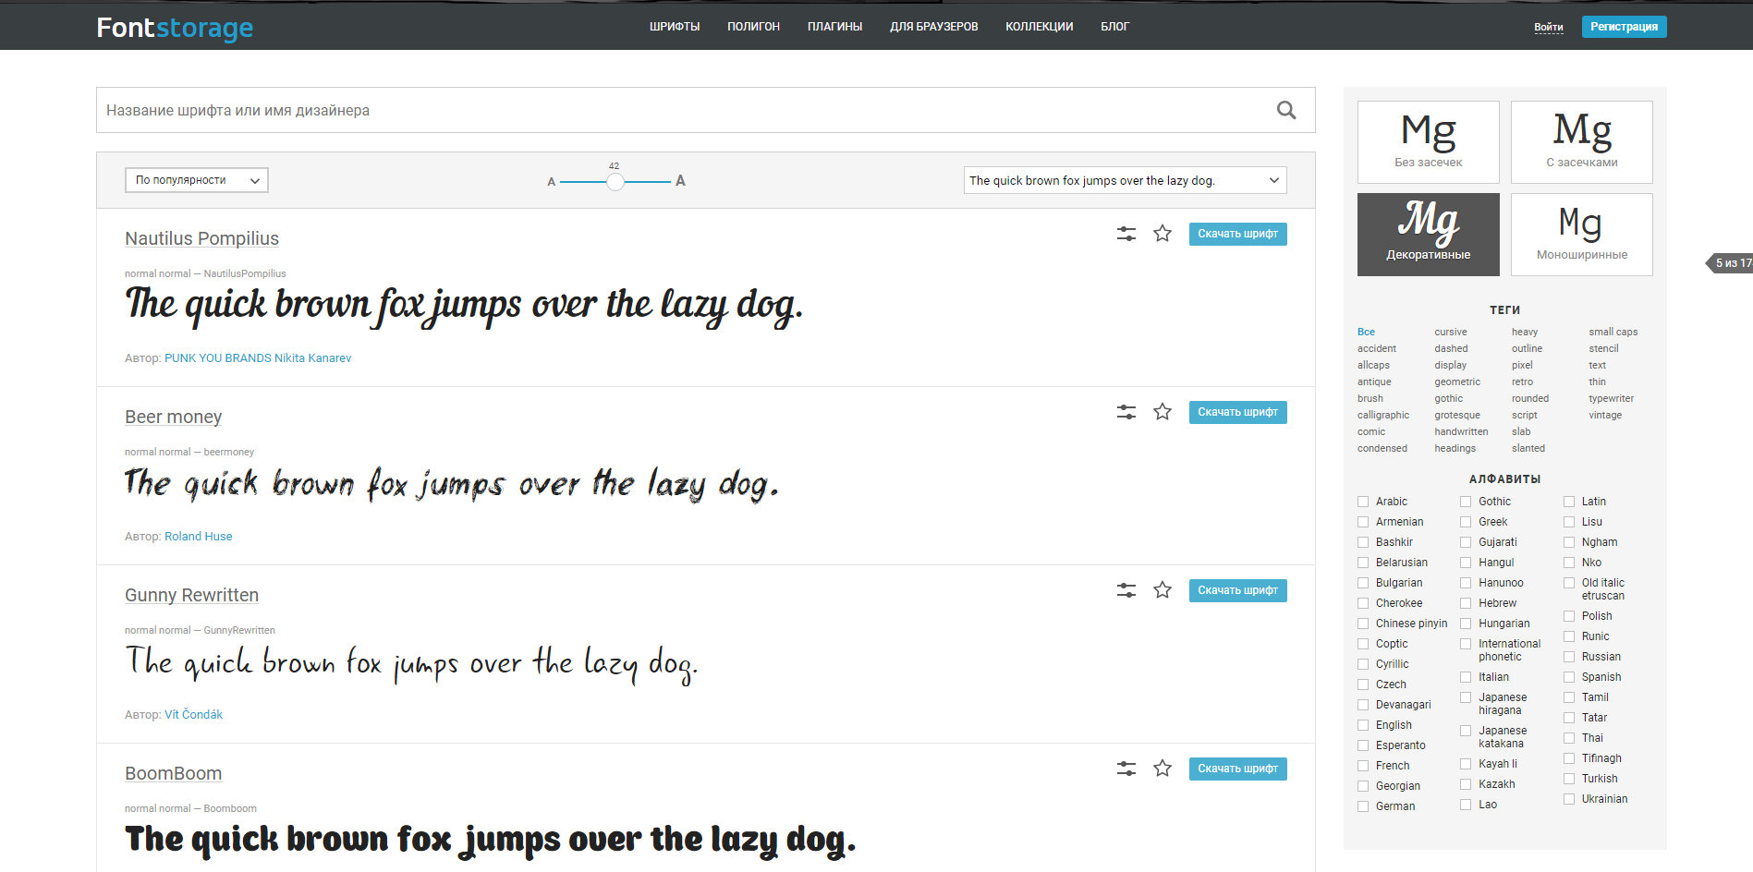View author PUNK YOU BRANDS Nikita Kanarev

tap(258, 358)
